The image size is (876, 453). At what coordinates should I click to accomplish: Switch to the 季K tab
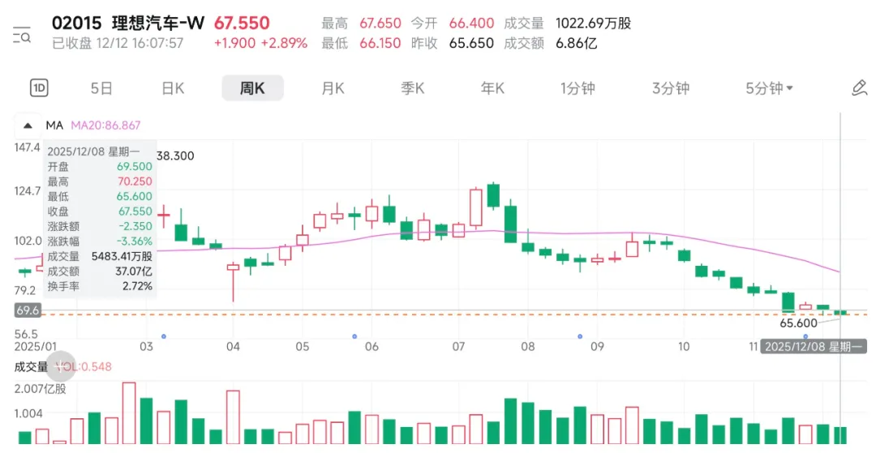point(413,88)
